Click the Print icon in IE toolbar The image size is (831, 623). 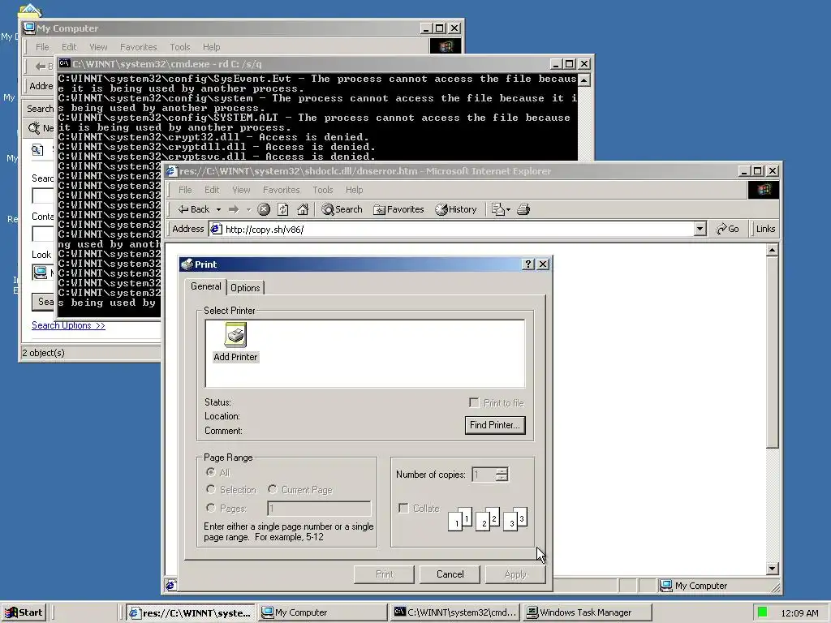click(x=523, y=210)
